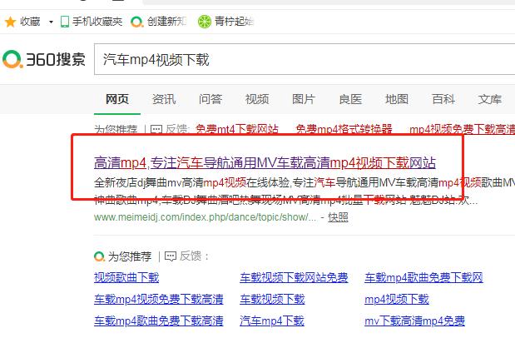Switch to the 百科 tab
515x338 pixels.
[x=443, y=99]
